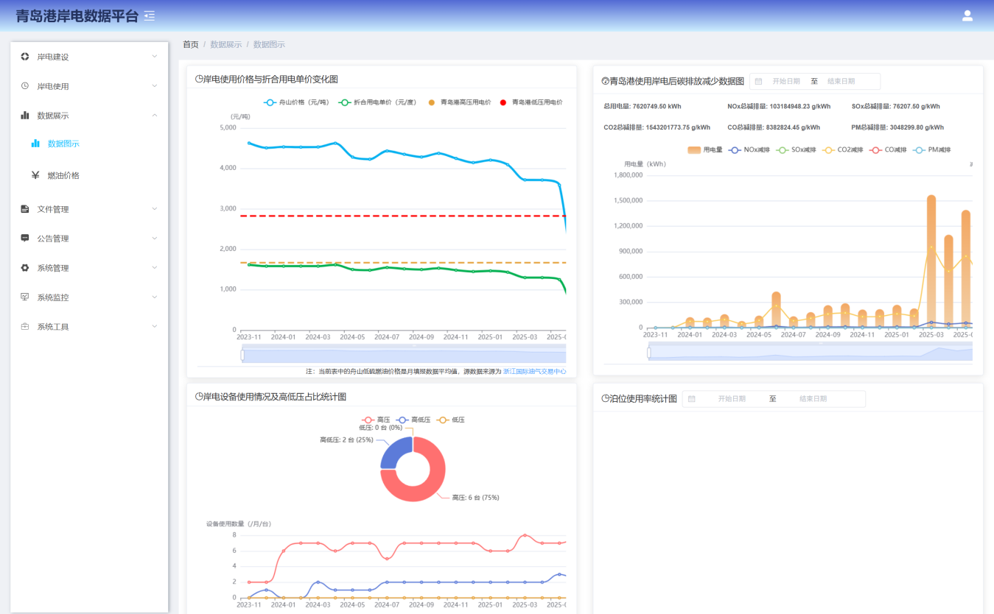The width and height of the screenshot is (994, 614).
Task: Go to 首页 breadcrumb link
Action: (x=191, y=44)
